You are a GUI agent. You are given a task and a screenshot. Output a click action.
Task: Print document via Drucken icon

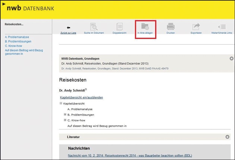[170, 27]
